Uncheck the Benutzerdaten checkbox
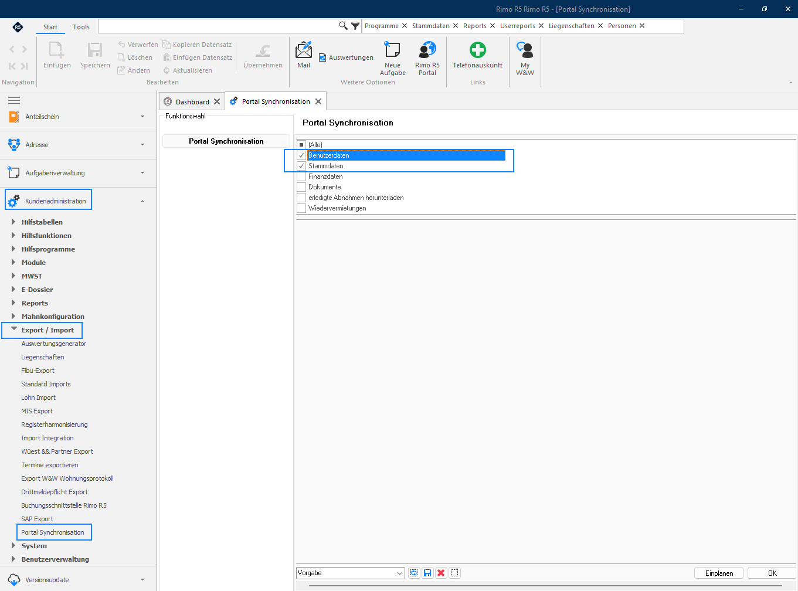This screenshot has width=798, height=591. 301,155
